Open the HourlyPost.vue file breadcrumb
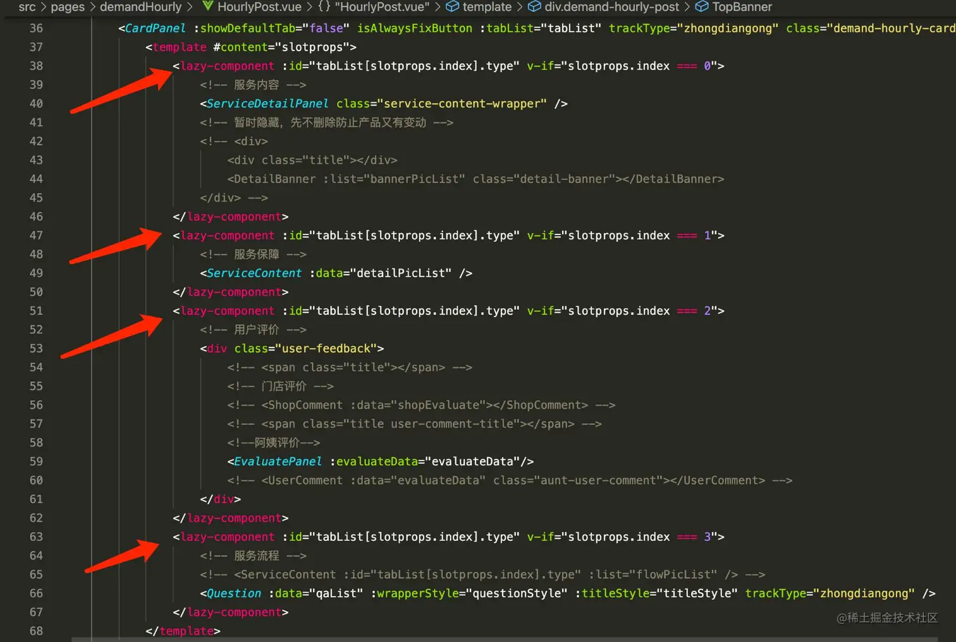This screenshot has width=956, height=642. (x=259, y=7)
